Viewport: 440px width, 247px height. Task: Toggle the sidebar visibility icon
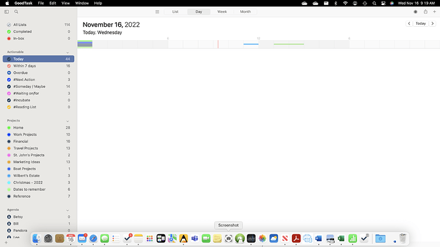pyautogui.click(x=7, y=11)
